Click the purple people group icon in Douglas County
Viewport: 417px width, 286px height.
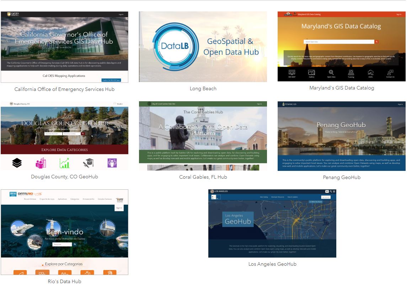click(112, 163)
